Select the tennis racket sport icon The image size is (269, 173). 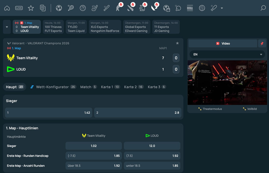pyautogui.click(x=71, y=8)
